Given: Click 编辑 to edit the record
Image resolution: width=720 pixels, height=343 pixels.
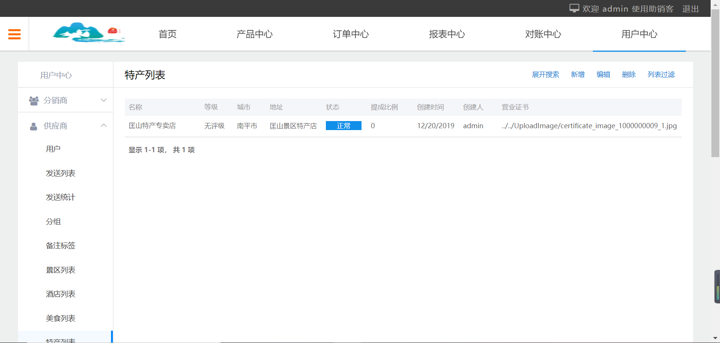Looking at the screenshot, I should click(603, 75).
